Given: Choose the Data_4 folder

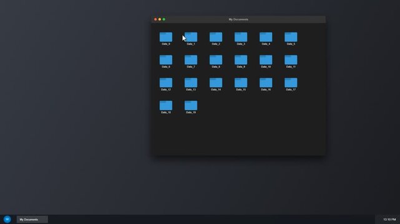Looking at the screenshot, I should pos(266,37).
